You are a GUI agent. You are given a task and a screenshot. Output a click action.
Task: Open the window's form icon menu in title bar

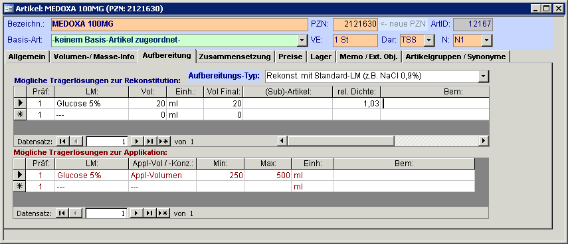(9, 9)
